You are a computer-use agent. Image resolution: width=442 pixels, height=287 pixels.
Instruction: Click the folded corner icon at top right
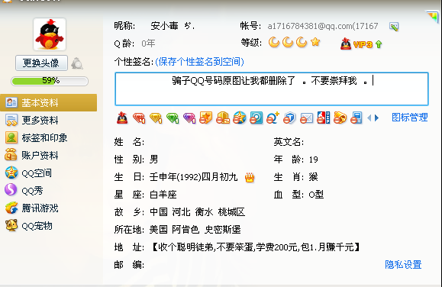pos(432,17)
